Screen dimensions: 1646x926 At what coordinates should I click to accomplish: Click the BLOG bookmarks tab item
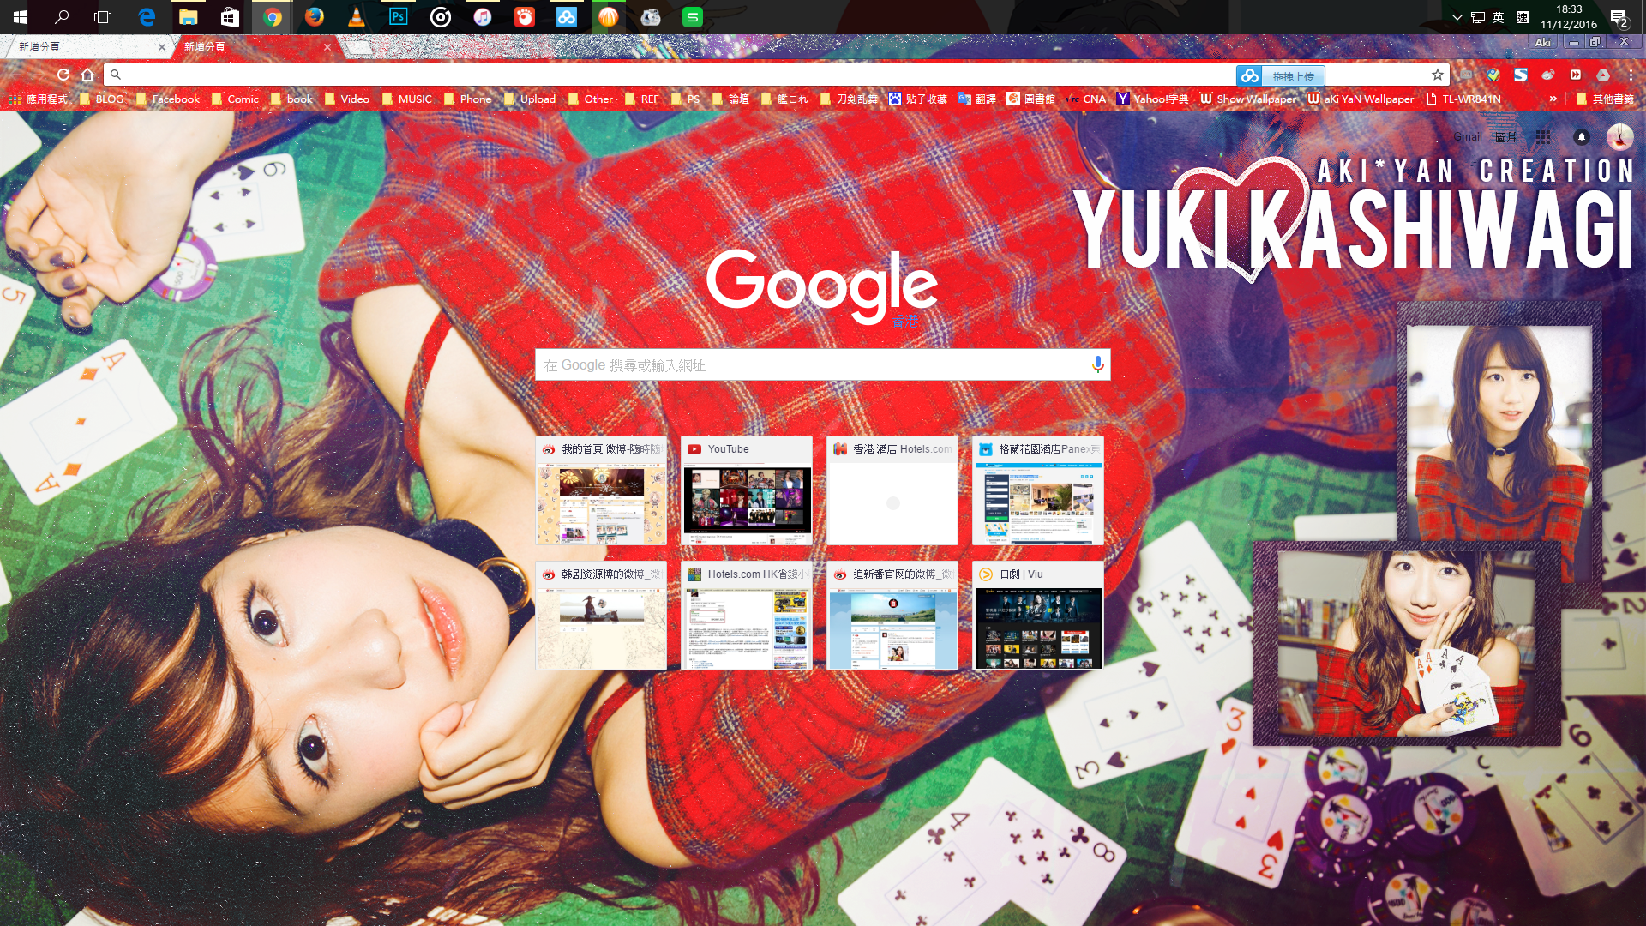coord(102,99)
